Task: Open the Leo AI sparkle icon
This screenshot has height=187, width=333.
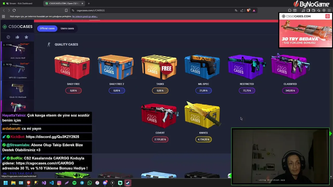Action: [319, 10]
